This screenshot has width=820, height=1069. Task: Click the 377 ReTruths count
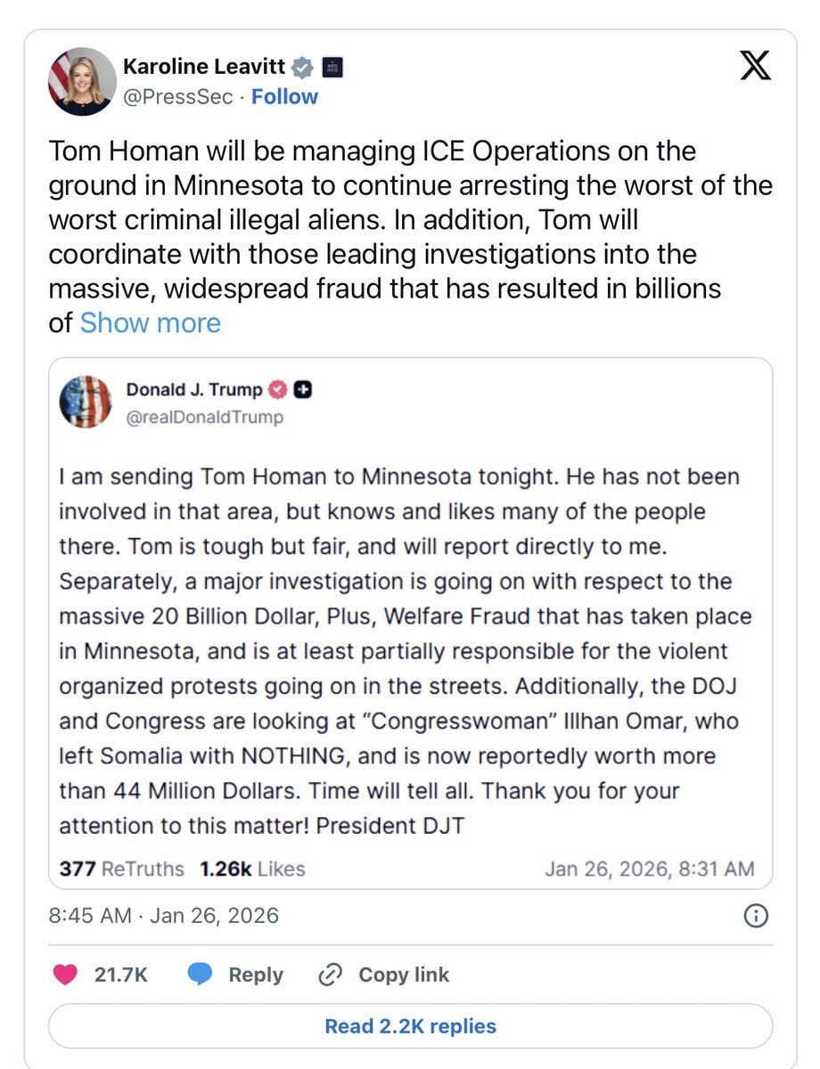[x=121, y=869]
